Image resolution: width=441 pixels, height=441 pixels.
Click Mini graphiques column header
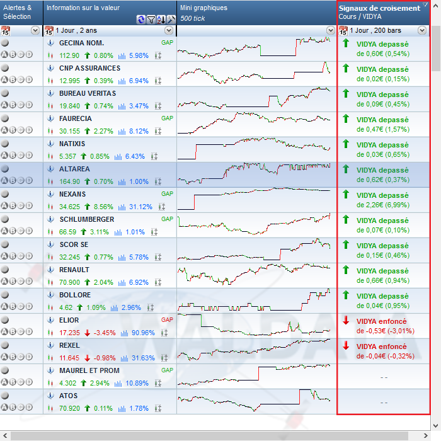click(x=257, y=13)
